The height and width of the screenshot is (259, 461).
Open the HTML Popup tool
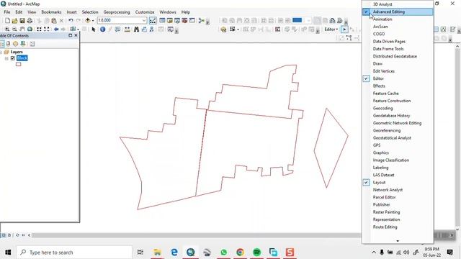pyautogui.click(x=117, y=29)
